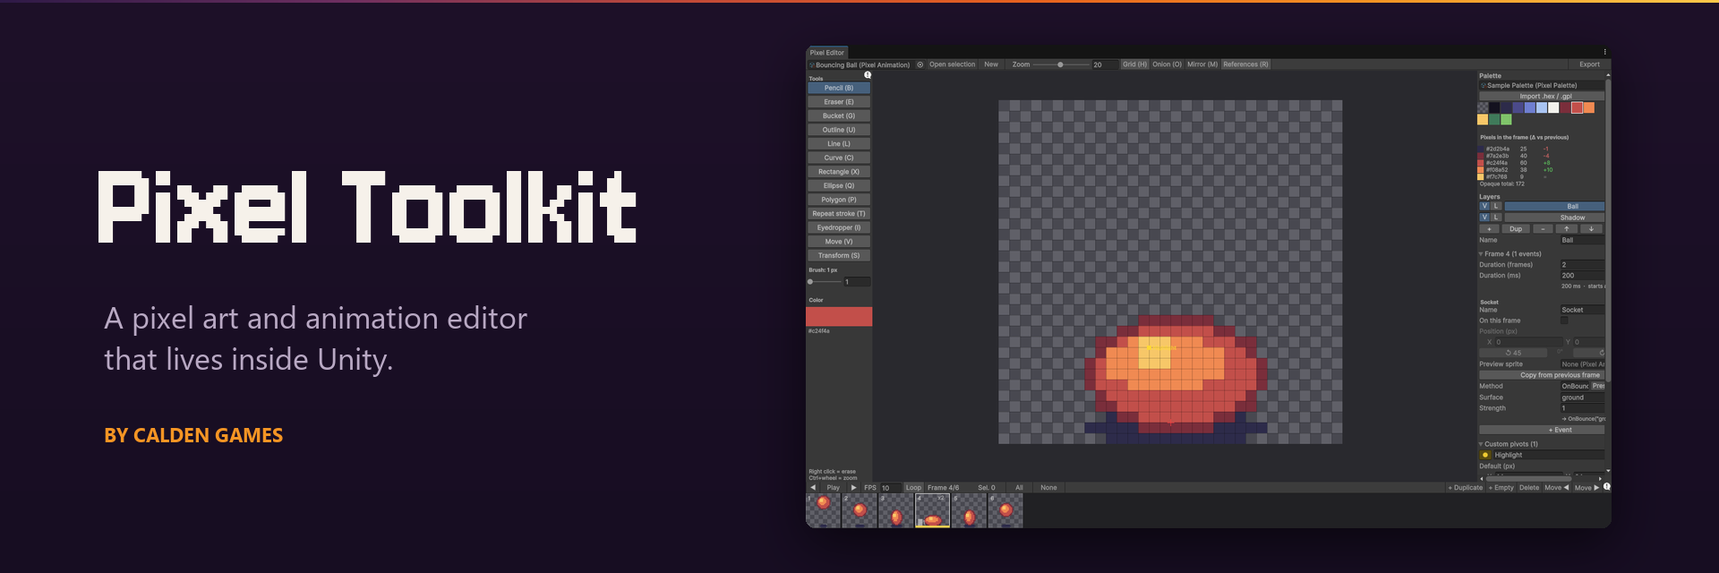
Task: Toggle Mirror (M) drawing
Action: coord(1202,64)
